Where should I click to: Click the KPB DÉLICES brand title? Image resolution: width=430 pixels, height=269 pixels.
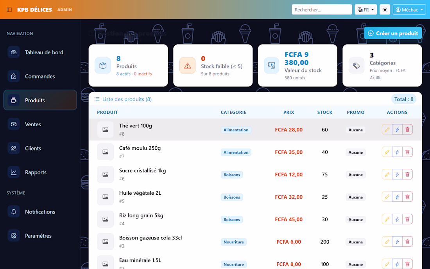pyautogui.click(x=34, y=10)
